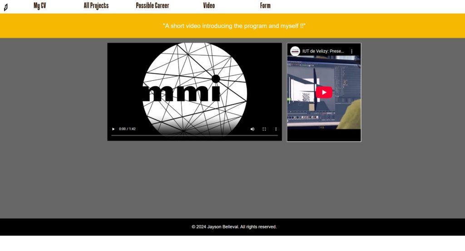Click the yellow banner quote text
This screenshot has height=251, width=465.
[234, 26]
